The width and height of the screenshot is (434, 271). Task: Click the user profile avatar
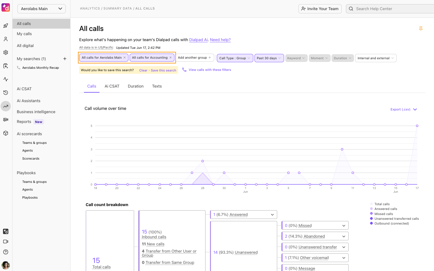click(6, 265)
